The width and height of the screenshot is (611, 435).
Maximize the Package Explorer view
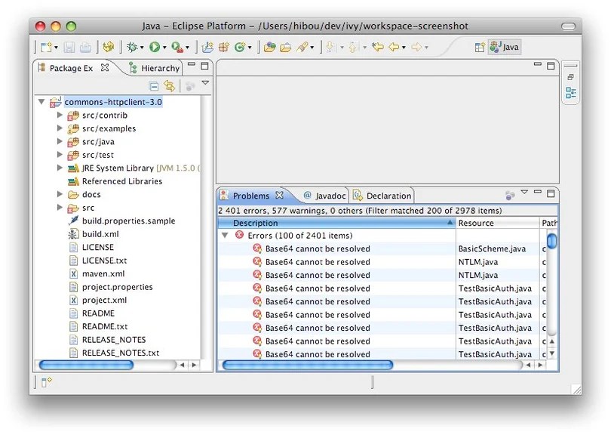(x=204, y=66)
